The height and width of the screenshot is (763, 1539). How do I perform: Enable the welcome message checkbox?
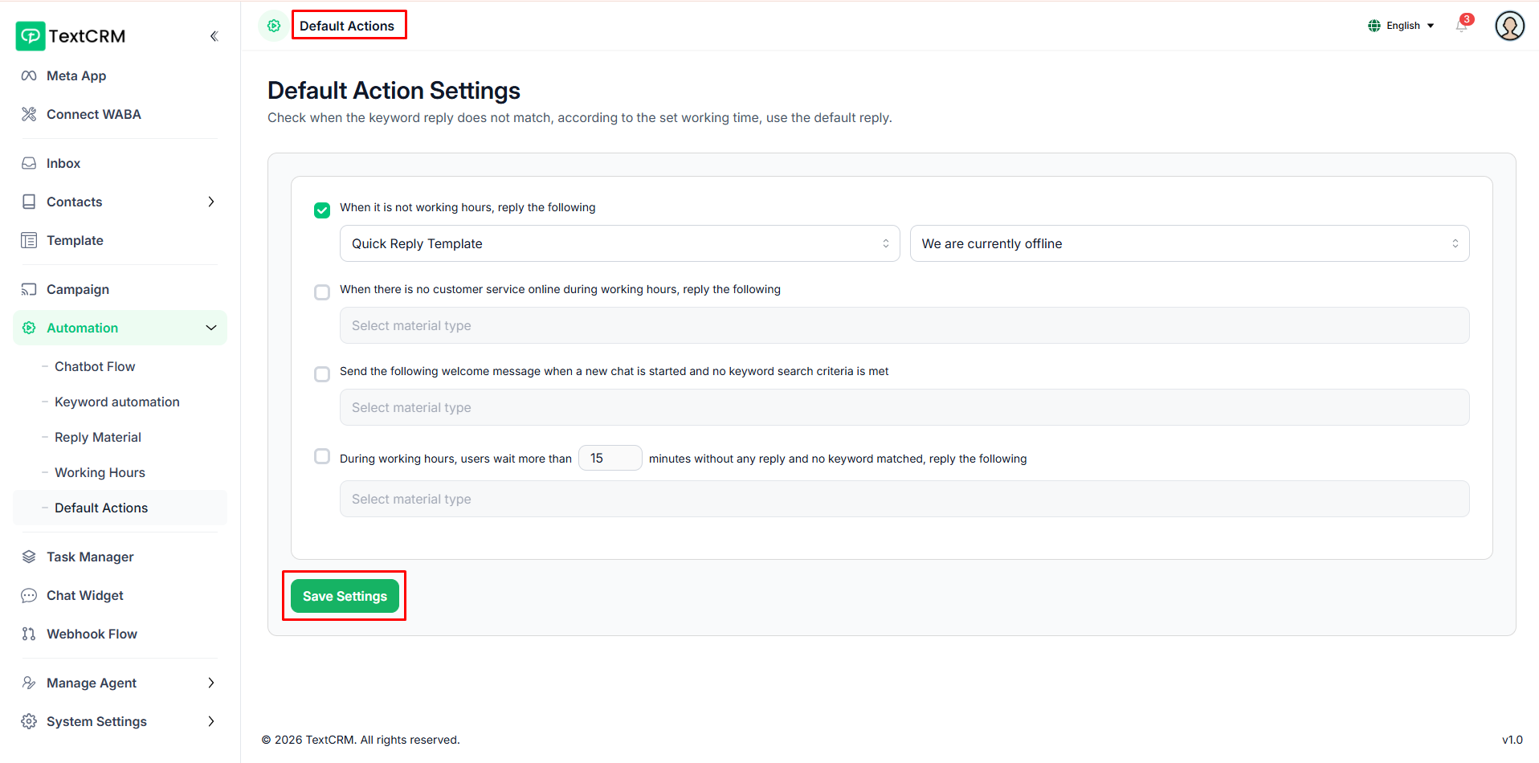coord(322,374)
